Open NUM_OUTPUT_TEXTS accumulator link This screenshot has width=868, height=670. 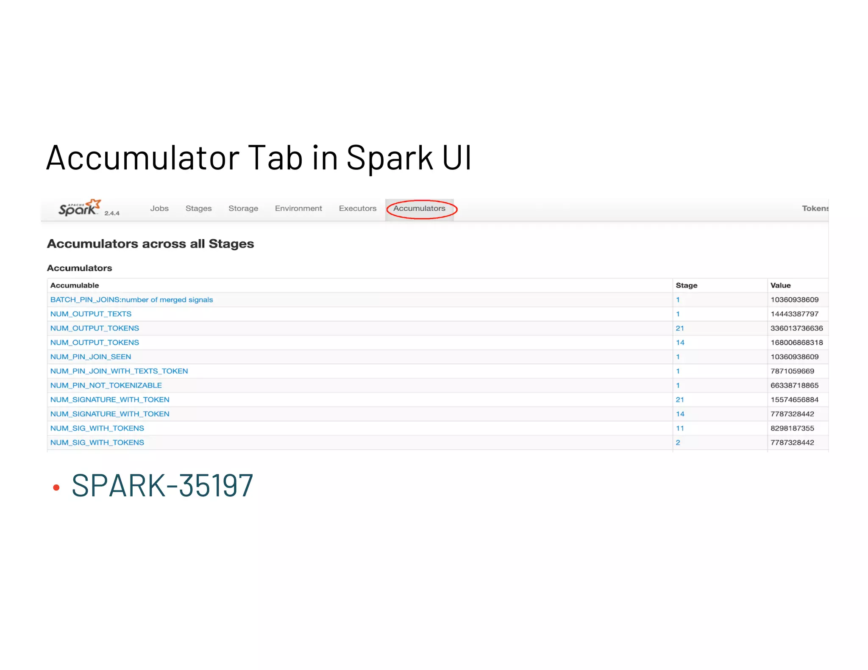(91, 314)
